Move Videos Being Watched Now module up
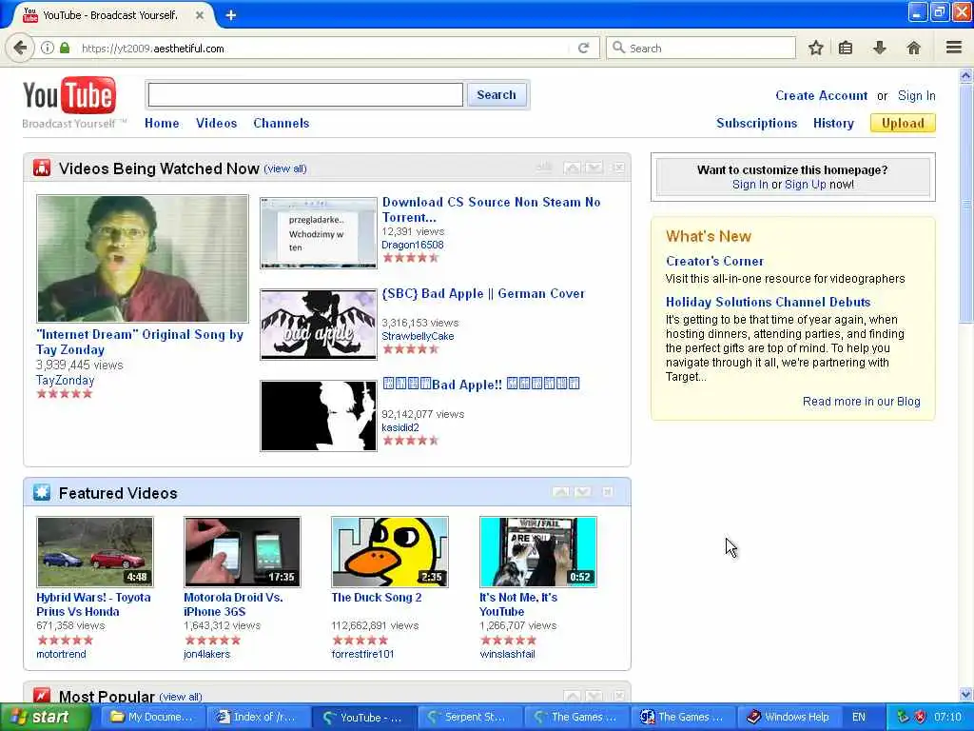The height and width of the screenshot is (731, 974). coord(572,168)
